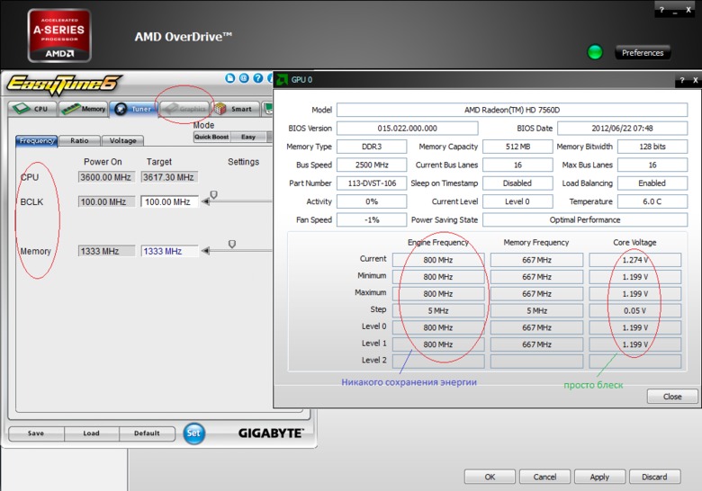The height and width of the screenshot is (491, 702).
Task: Click the Temperature 6.0 C value
Action: [652, 201]
